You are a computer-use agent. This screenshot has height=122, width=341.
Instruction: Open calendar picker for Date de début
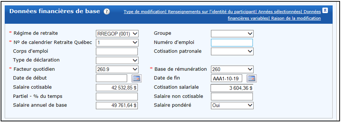(x=137, y=78)
